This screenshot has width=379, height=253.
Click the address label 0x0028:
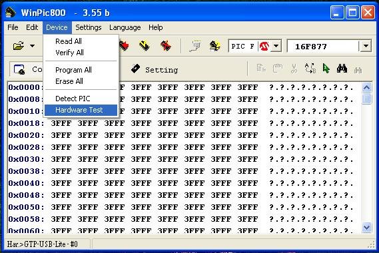[x=27, y=147]
